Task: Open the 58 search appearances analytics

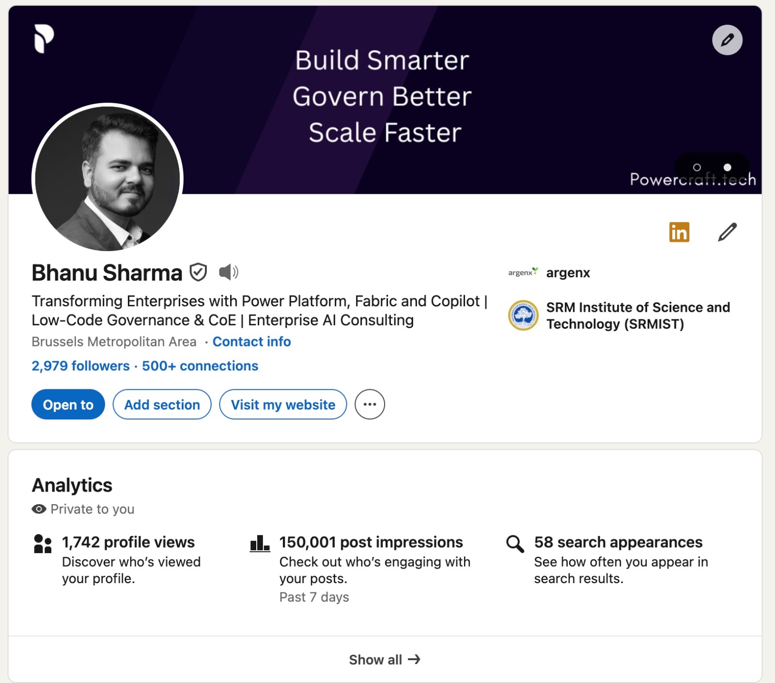Action: click(618, 542)
